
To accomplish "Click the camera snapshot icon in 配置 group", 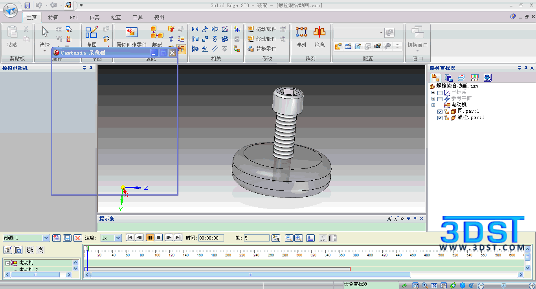I will click(378, 46).
